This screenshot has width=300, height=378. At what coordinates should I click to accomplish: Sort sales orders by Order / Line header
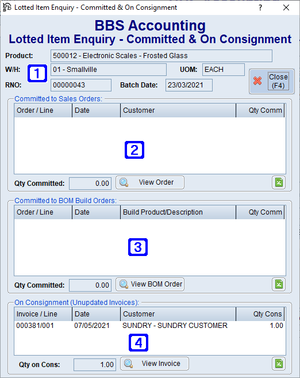(x=43, y=110)
